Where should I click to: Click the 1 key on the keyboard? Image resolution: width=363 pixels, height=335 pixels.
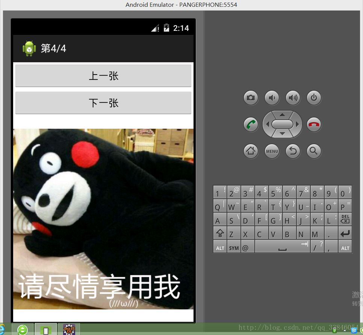point(220,192)
